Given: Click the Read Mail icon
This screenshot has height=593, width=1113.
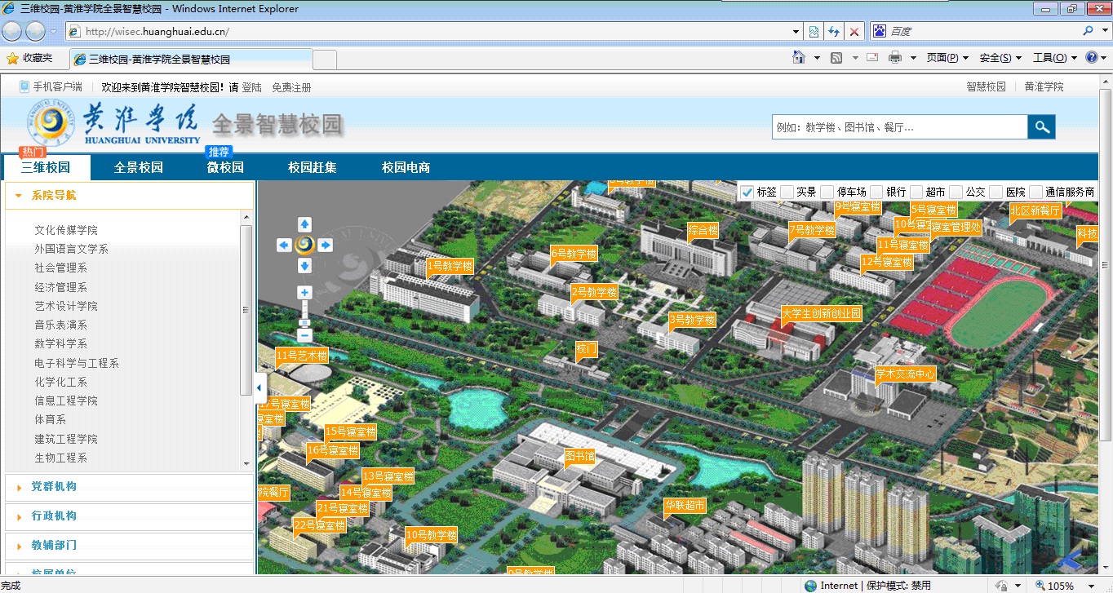Looking at the screenshot, I should click(x=871, y=58).
